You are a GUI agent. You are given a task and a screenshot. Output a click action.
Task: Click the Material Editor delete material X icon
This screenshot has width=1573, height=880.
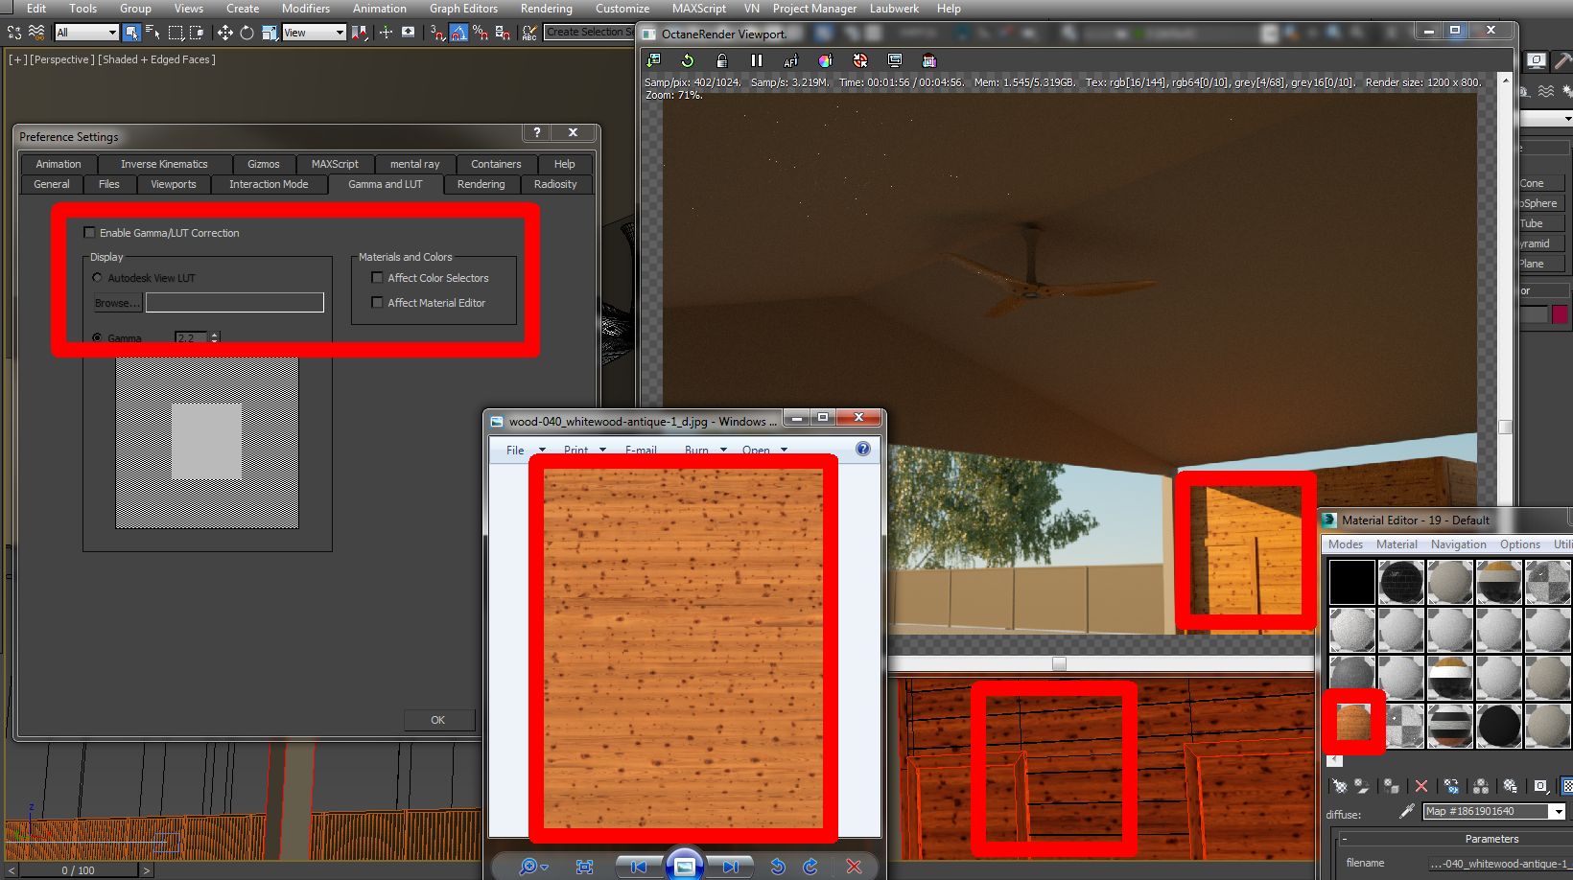point(1421,786)
